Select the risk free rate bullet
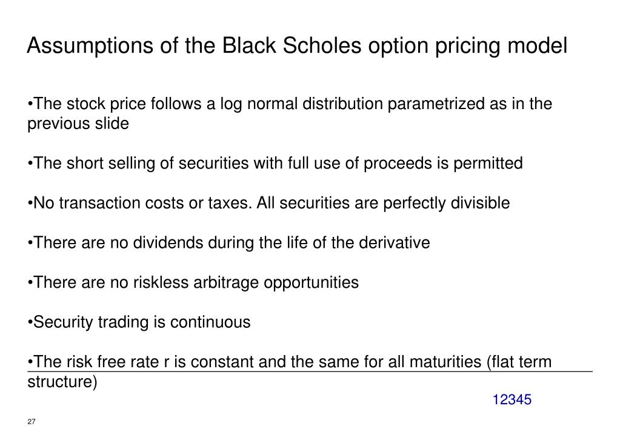Viewport: 620px width, 429px height. click(x=290, y=371)
